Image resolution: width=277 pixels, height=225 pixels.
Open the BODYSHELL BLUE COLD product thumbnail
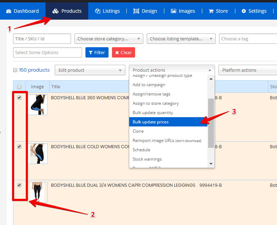click(38, 154)
